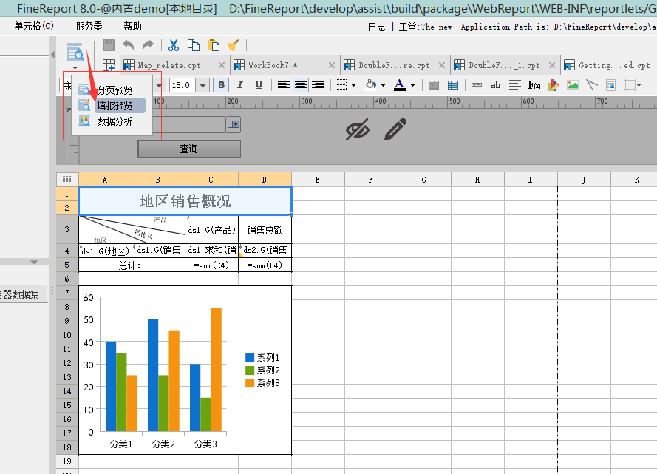Paste clipboard contents
Image resolution: width=657 pixels, height=474 pixels.
point(214,45)
